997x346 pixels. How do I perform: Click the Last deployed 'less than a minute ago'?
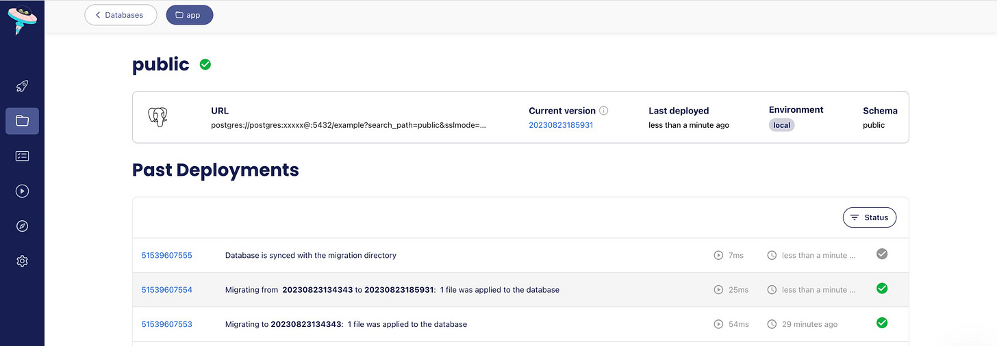click(x=689, y=125)
